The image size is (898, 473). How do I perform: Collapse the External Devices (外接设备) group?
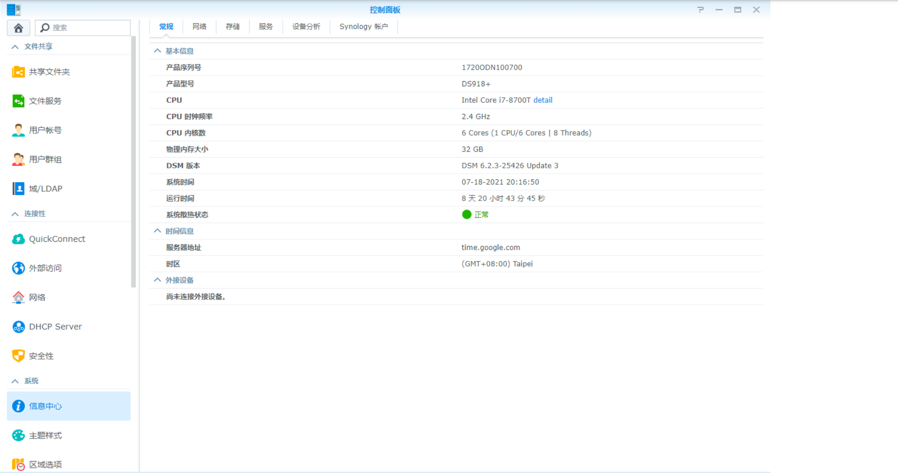tap(157, 280)
